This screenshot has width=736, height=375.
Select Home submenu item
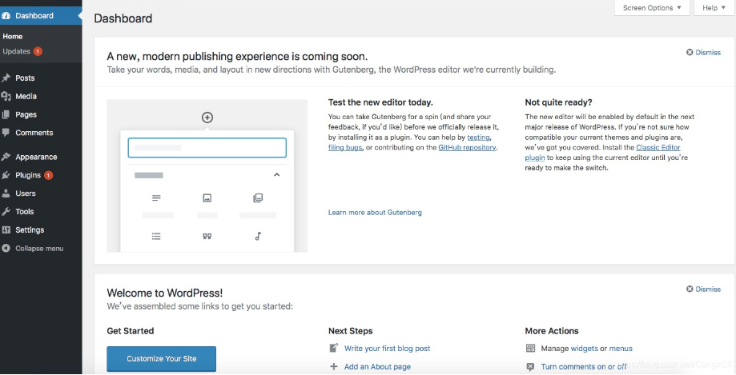(x=13, y=36)
